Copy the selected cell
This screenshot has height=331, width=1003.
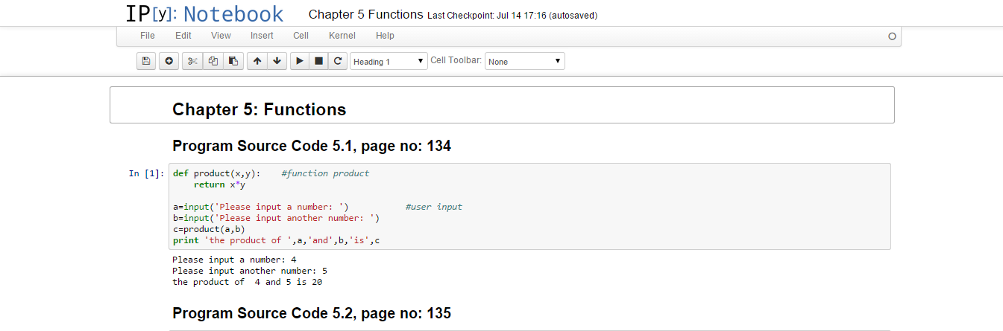[213, 61]
